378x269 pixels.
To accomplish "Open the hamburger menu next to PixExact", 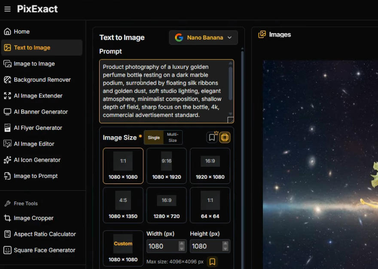I will coord(7,9).
